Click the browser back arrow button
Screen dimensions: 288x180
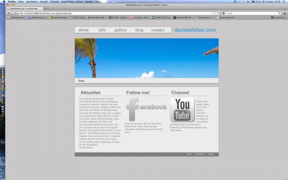coord(8,13)
